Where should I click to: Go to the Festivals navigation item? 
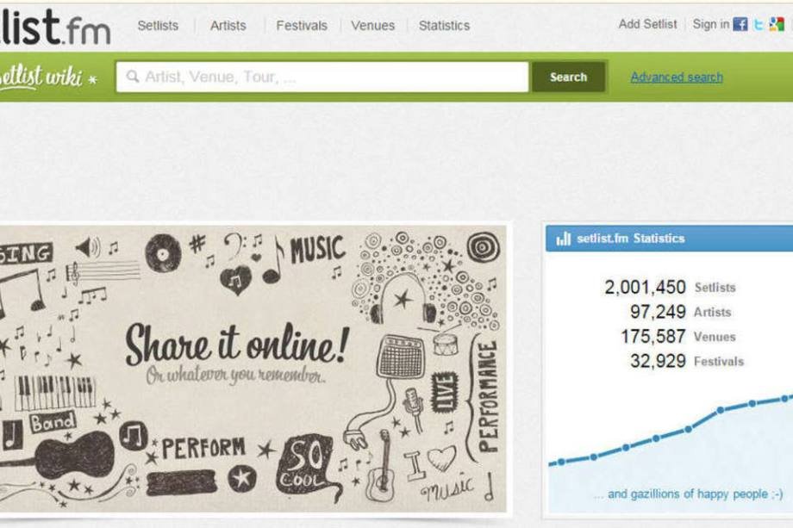click(x=302, y=25)
